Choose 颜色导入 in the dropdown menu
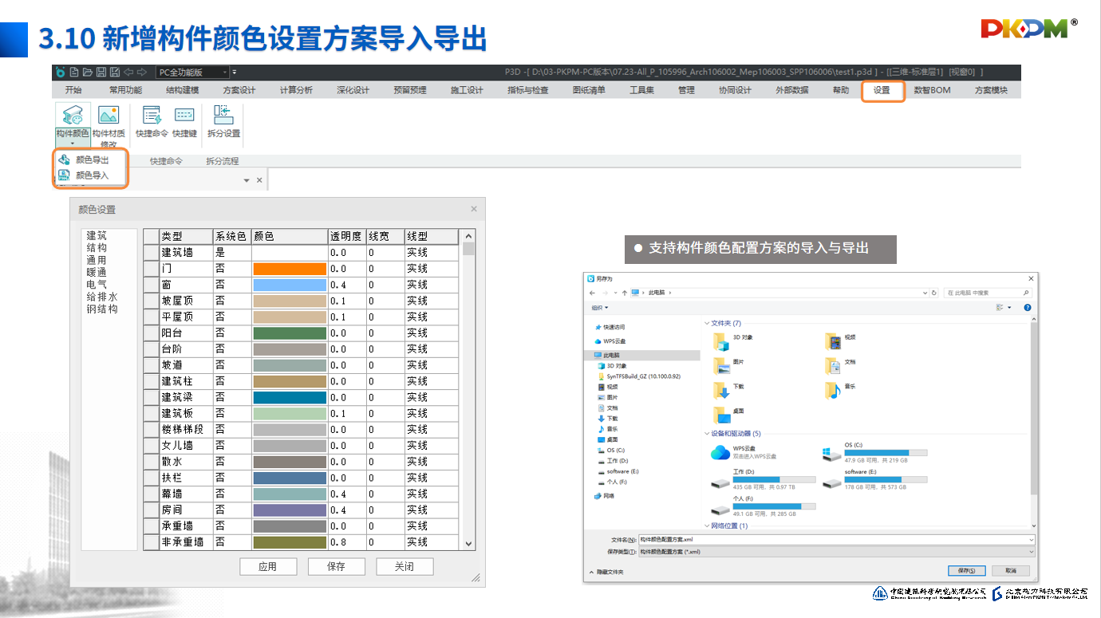 click(x=92, y=175)
